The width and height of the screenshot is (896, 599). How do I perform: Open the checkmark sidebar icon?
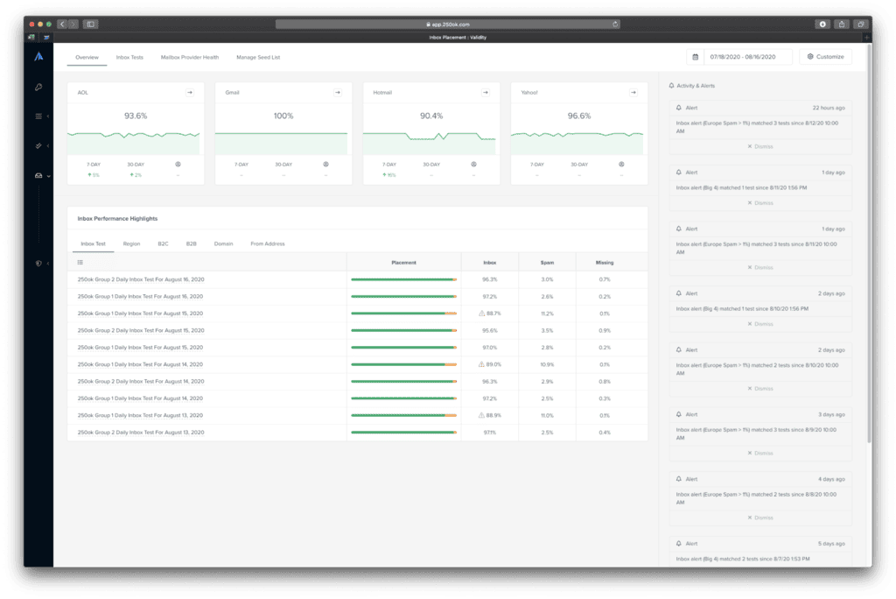[38, 146]
